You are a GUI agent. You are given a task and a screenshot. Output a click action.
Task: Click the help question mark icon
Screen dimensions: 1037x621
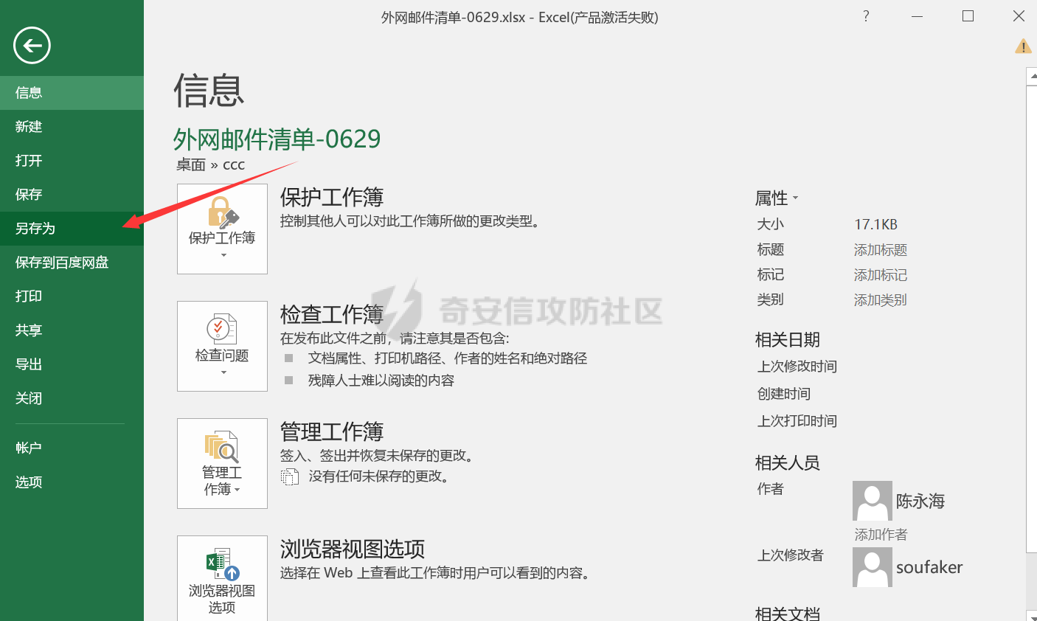point(866,16)
